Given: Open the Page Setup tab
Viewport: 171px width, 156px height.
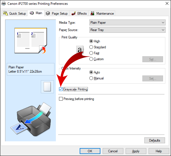Looking at the screenshot, I should click(57, 14).
